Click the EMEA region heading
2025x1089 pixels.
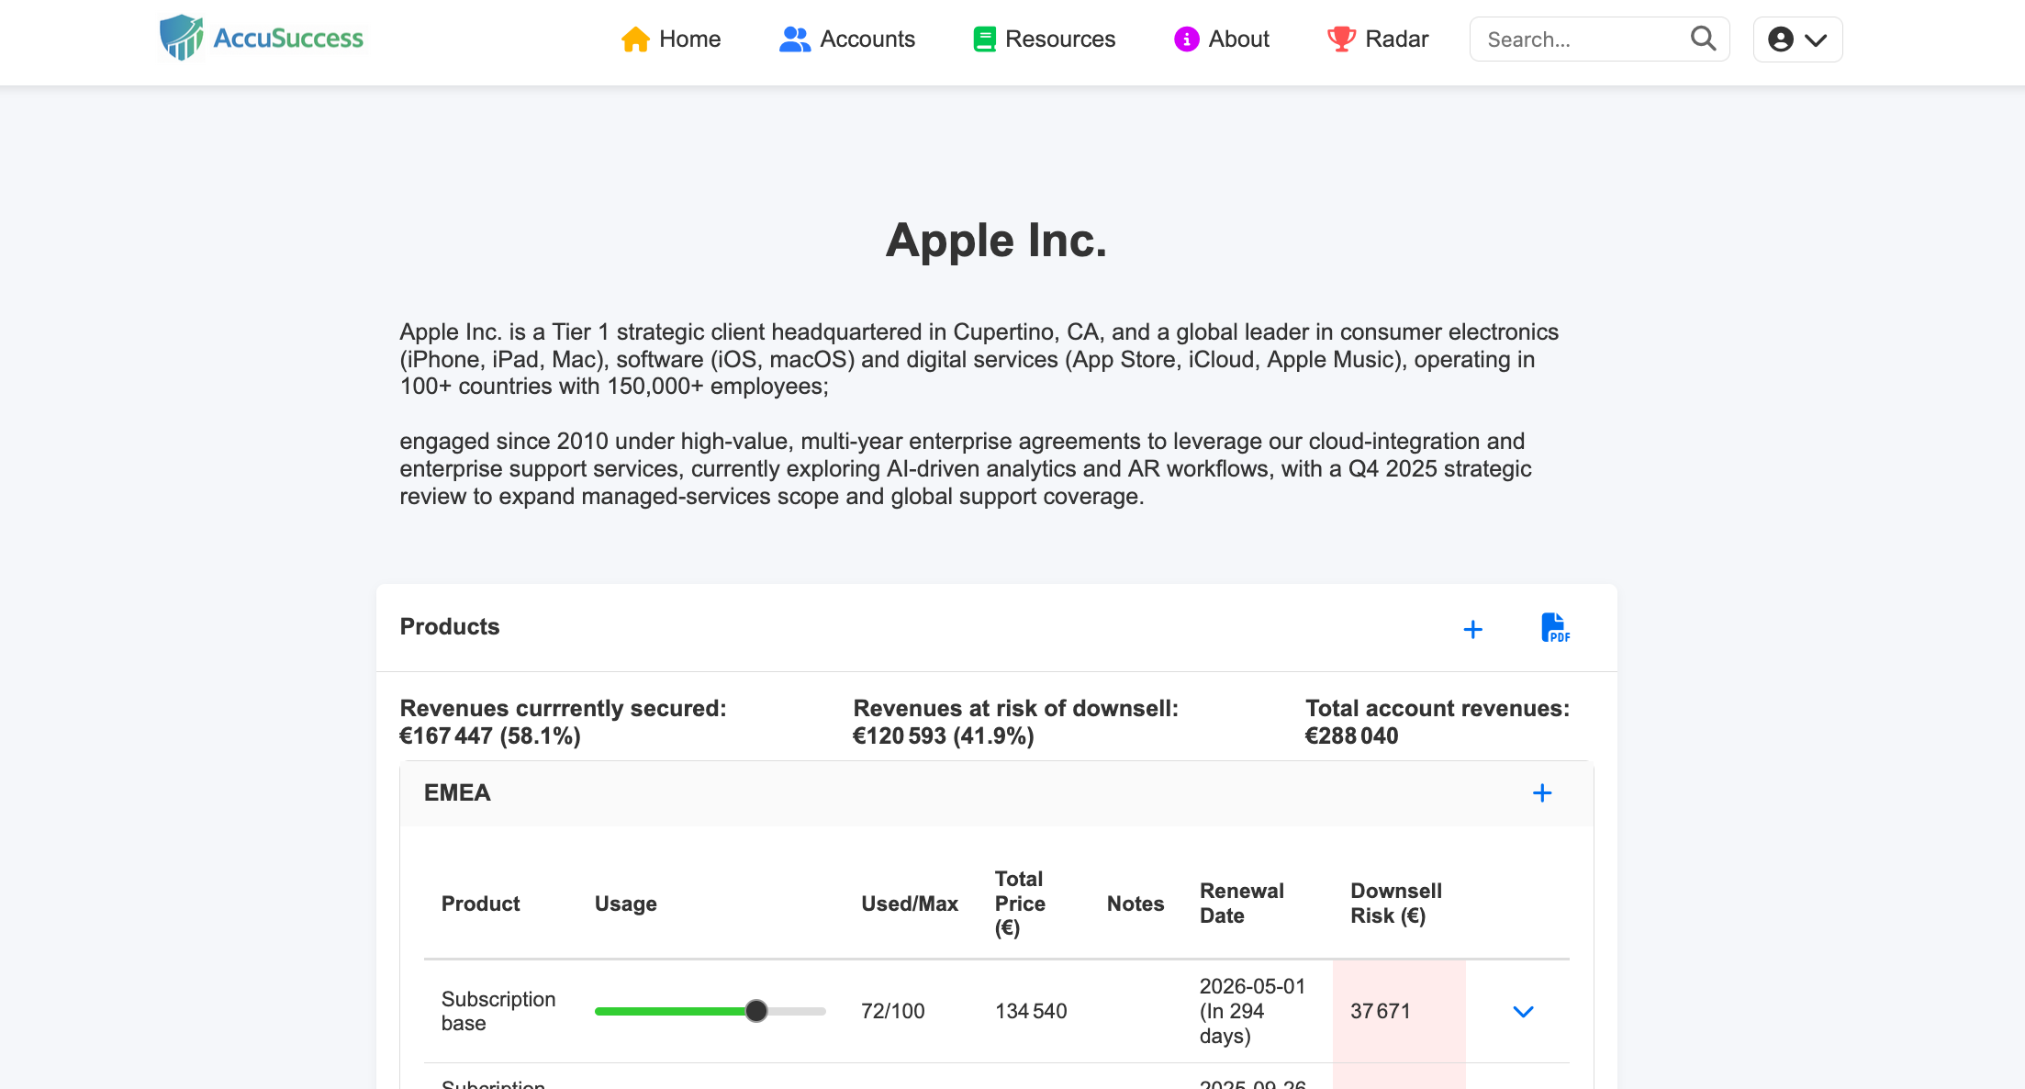(x=457, y=792)
